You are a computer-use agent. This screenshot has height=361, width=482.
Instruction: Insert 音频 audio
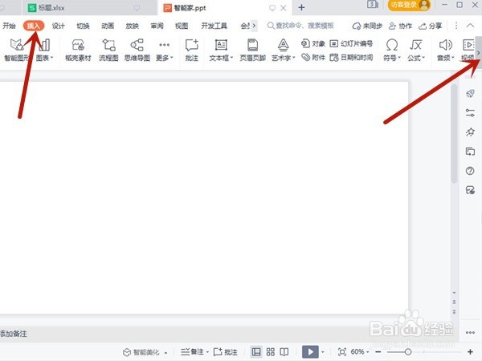pyautogui.click(x=445, y=50)
